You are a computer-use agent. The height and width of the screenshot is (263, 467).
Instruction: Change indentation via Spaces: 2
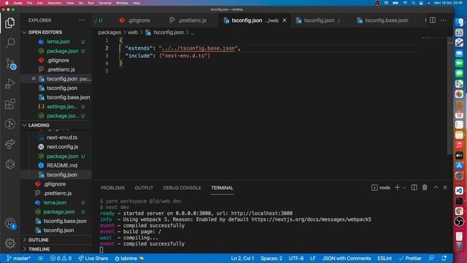click(x=271, y=258)
